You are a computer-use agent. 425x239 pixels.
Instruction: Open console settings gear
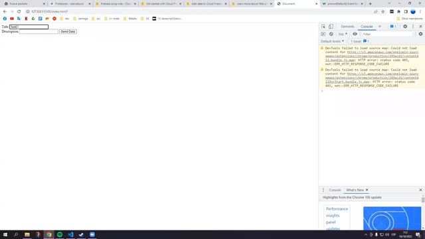pos(420,34)
